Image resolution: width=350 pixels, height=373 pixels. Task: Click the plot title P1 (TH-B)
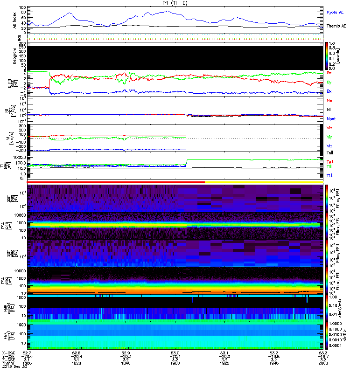coord(175,3)
